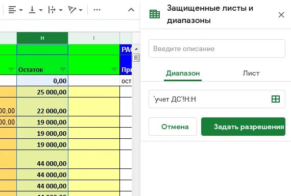Click the vertical align icon
This screenshot has height=196, width=291.
[x=32, y=10]
